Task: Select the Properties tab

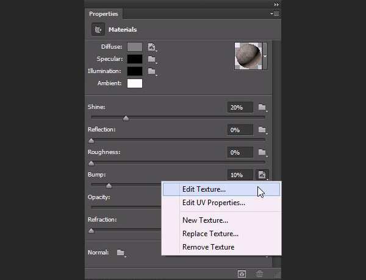Action: point(104,13)
